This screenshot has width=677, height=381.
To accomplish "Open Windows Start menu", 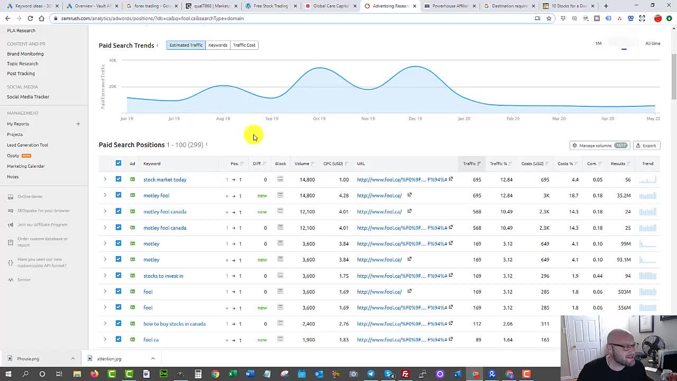I will coord(8,374).
